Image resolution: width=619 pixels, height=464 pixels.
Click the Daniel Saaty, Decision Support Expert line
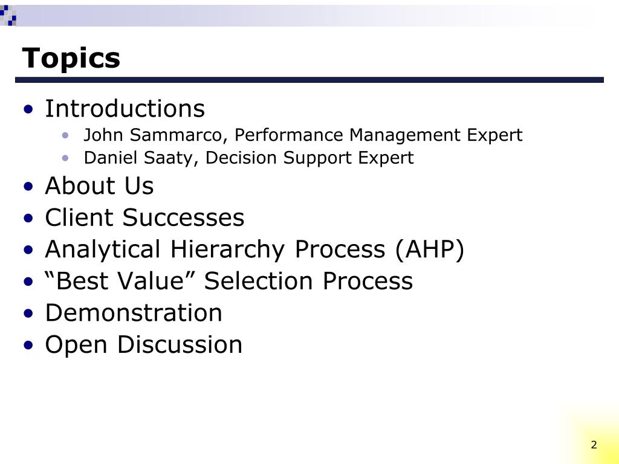tap(248, 158)
